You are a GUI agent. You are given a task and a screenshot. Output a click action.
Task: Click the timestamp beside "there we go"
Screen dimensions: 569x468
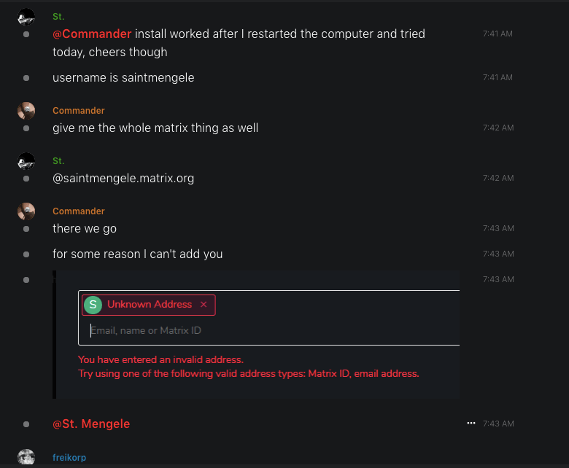pyautogui.click(x=498, y=228)
